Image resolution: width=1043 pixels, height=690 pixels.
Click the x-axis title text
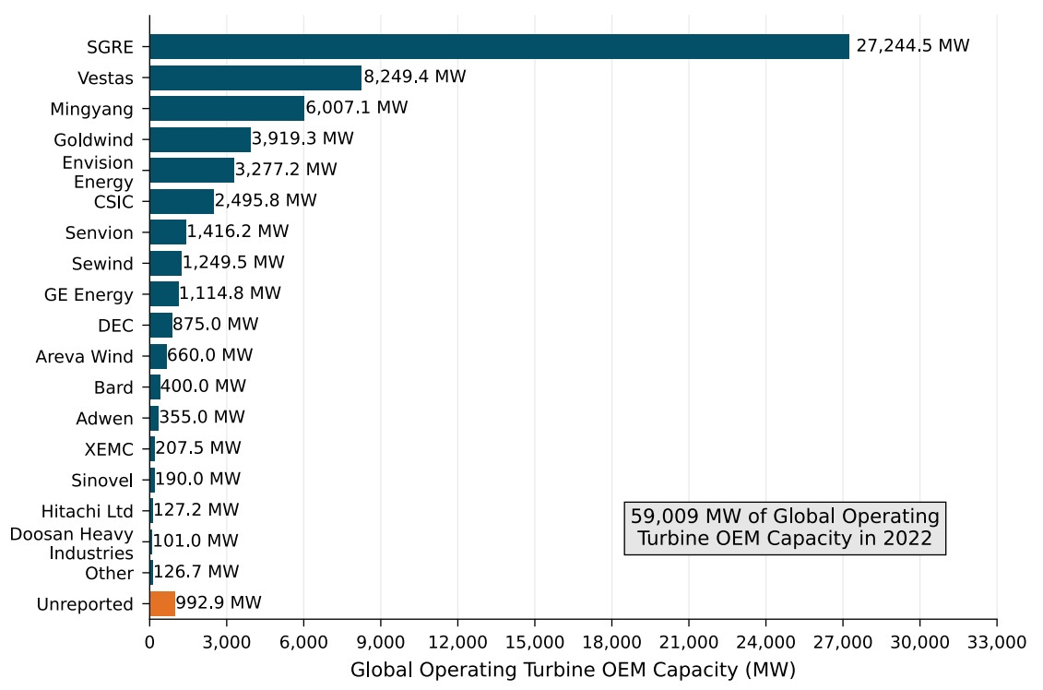(x=573, y=670)
